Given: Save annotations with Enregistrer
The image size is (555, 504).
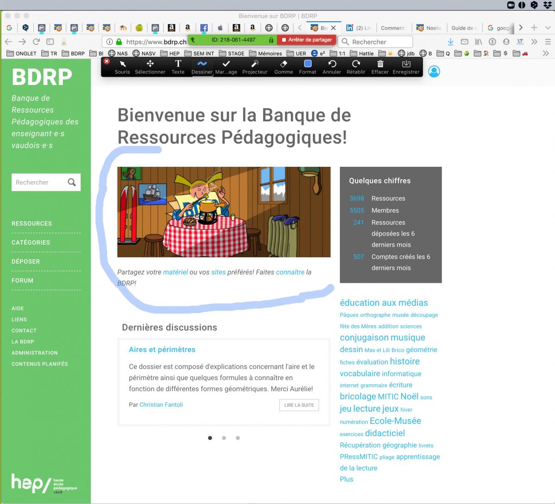Looking at the screenshot, I should 406,67.
